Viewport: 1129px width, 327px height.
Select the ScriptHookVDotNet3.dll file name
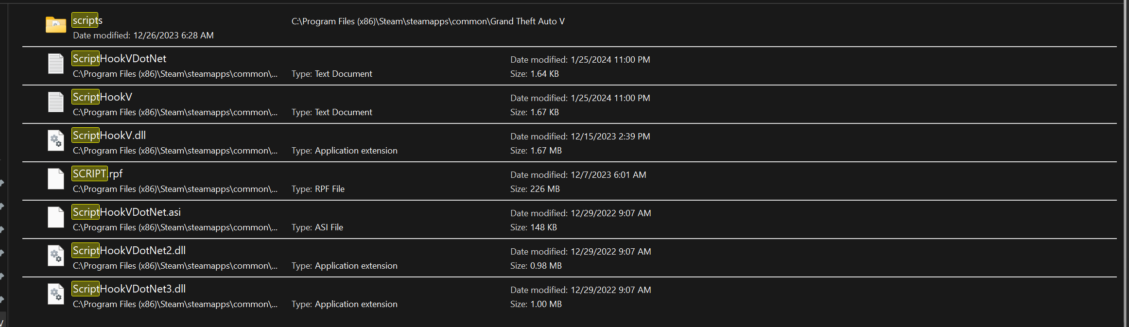(129, 289)
